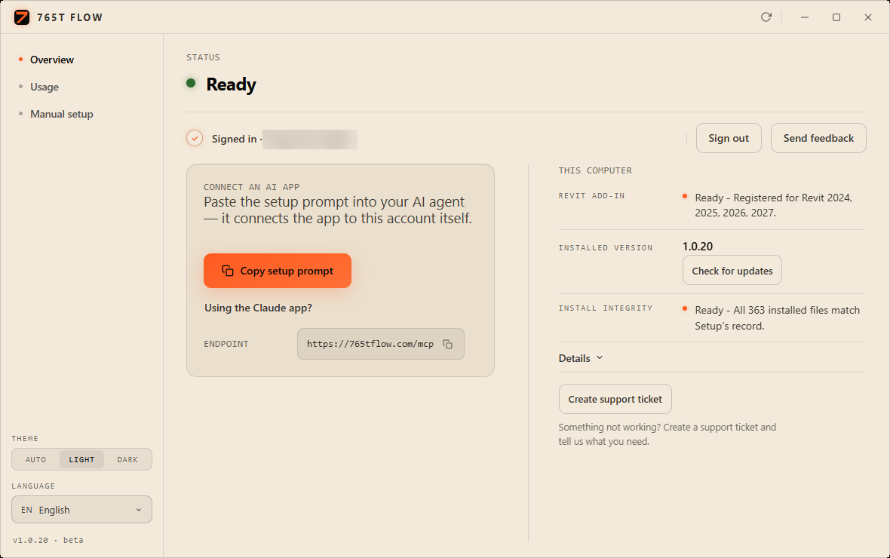Viewport: 890px width, 558px height.
Task: Sign out of the account
Action: click(x=729, y=138)
